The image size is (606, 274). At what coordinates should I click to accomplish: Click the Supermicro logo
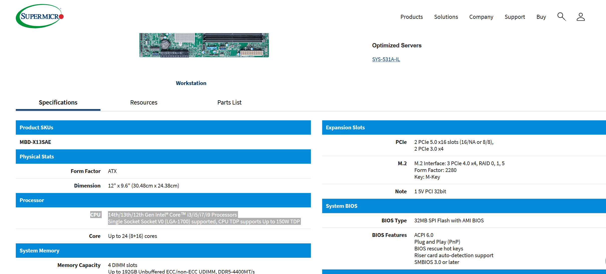pos(40,16)
